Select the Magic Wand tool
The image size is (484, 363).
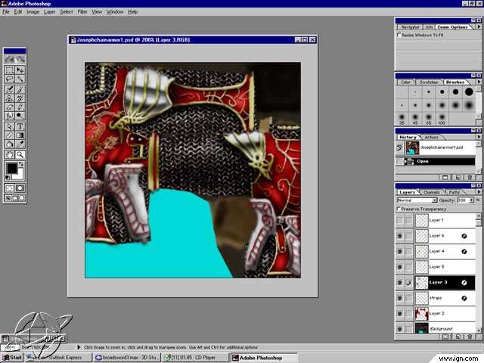tap(20, 79)
